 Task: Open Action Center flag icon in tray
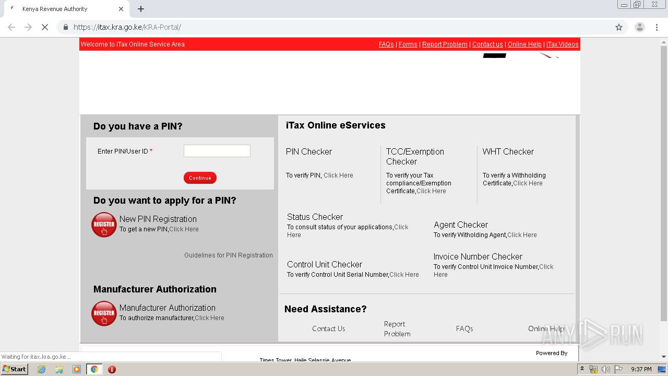[618, 369]
